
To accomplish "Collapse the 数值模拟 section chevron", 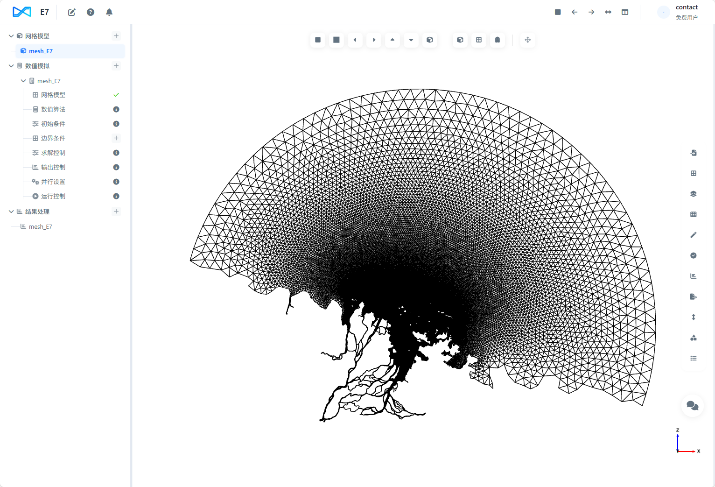I will click(11, 66).
